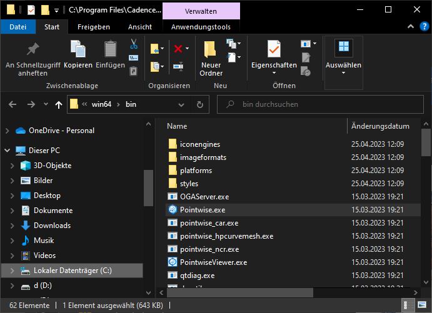This screenshot has width=432, height=313.
Task: Switch to the Start ribbon tab
Action: [52, 27]
